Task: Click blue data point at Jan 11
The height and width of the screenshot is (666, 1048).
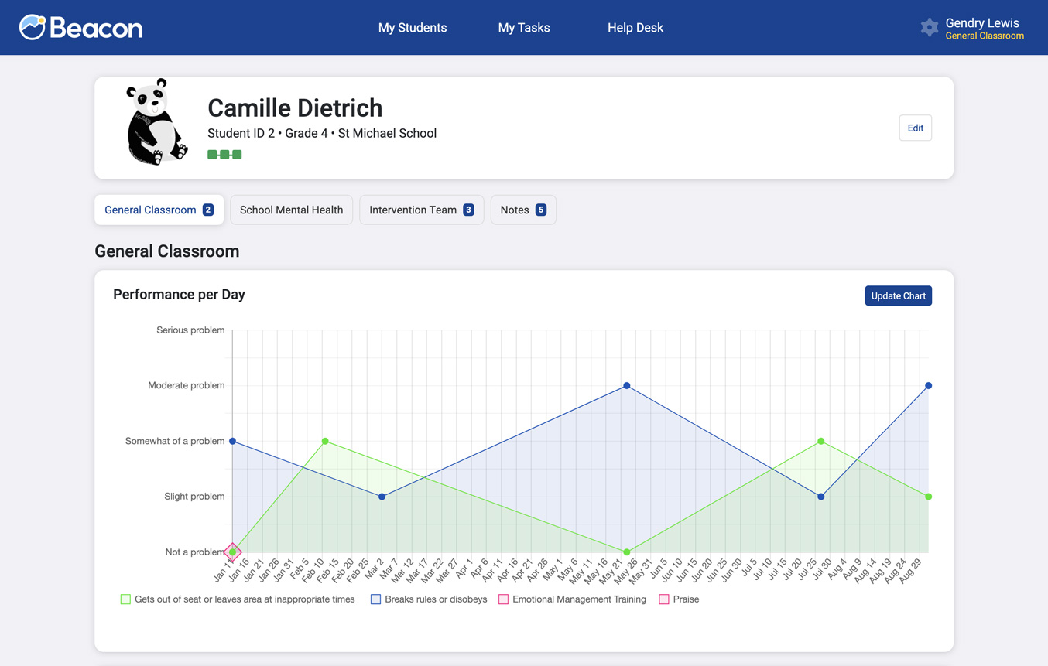Action: [233, 441]
